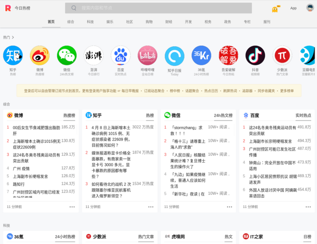The image size is (317, 244).
Task: Click the 每日早晚报 link in login banner
Action: tap(130, 91)
